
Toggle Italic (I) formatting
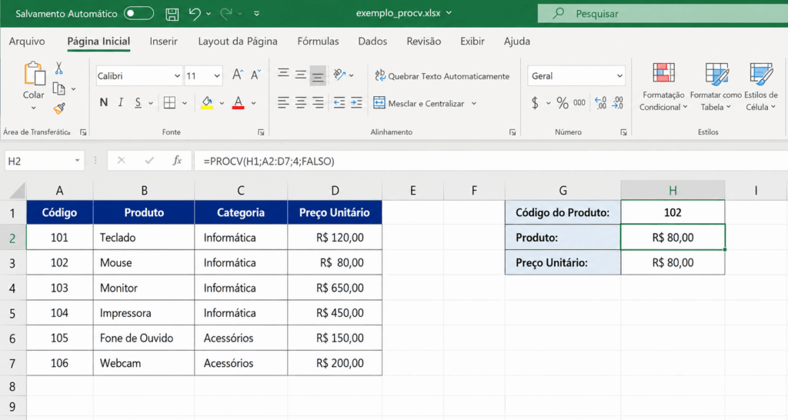[x=121, y=103]
